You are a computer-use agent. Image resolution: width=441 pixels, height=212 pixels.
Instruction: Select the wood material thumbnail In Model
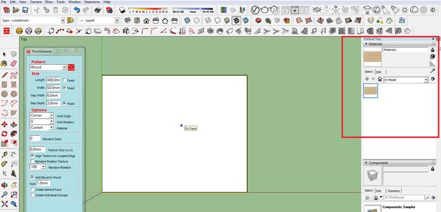click(x=371, y=91)
